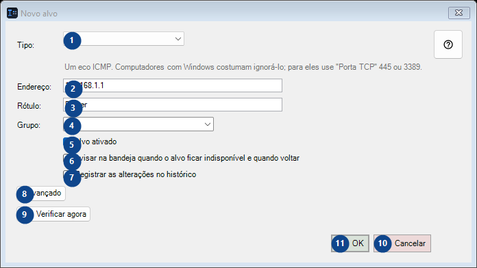Confirm the dialog with OK
Screen dimensions: 477x268
[350, 243]
